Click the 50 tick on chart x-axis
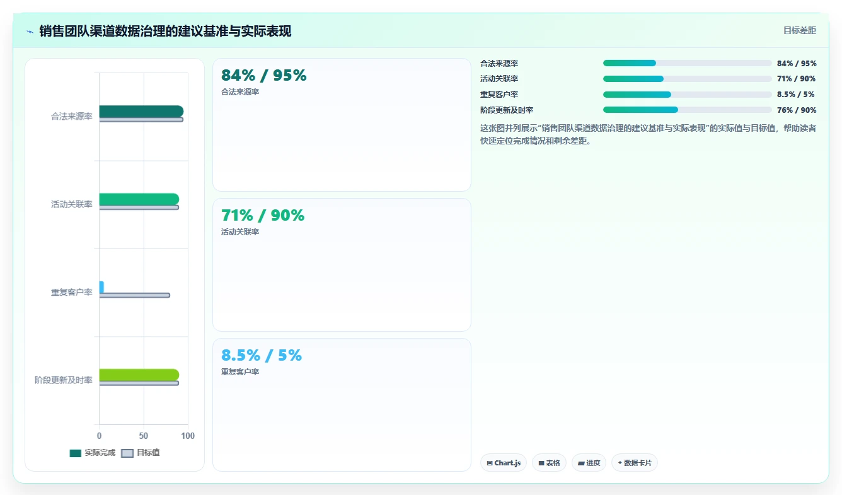 tap(144, 436)
